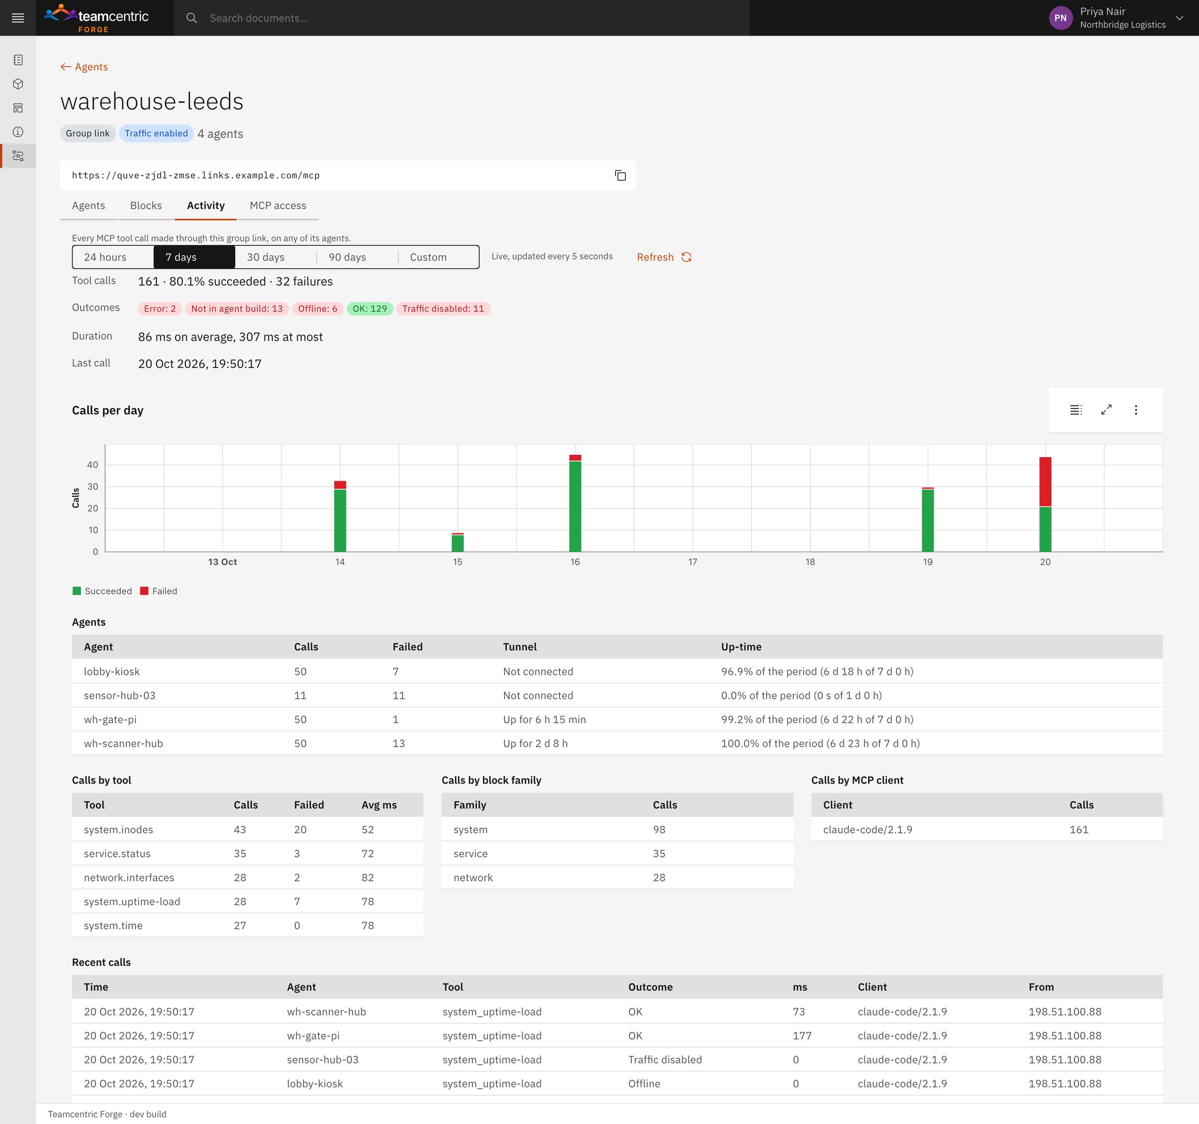Open the cube blocks sidebar icon

[x=18, y=84]
